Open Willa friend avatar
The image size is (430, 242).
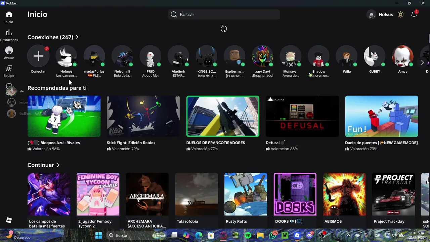pos(347,56)
